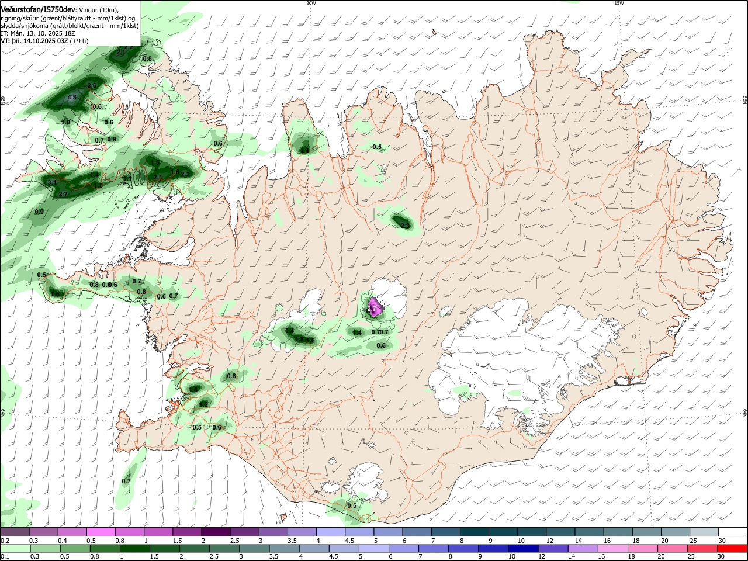Click the 'VT: þri. 14.10.2025 03Z' valid time
748x561 pixels.
[x=34, y=41]
